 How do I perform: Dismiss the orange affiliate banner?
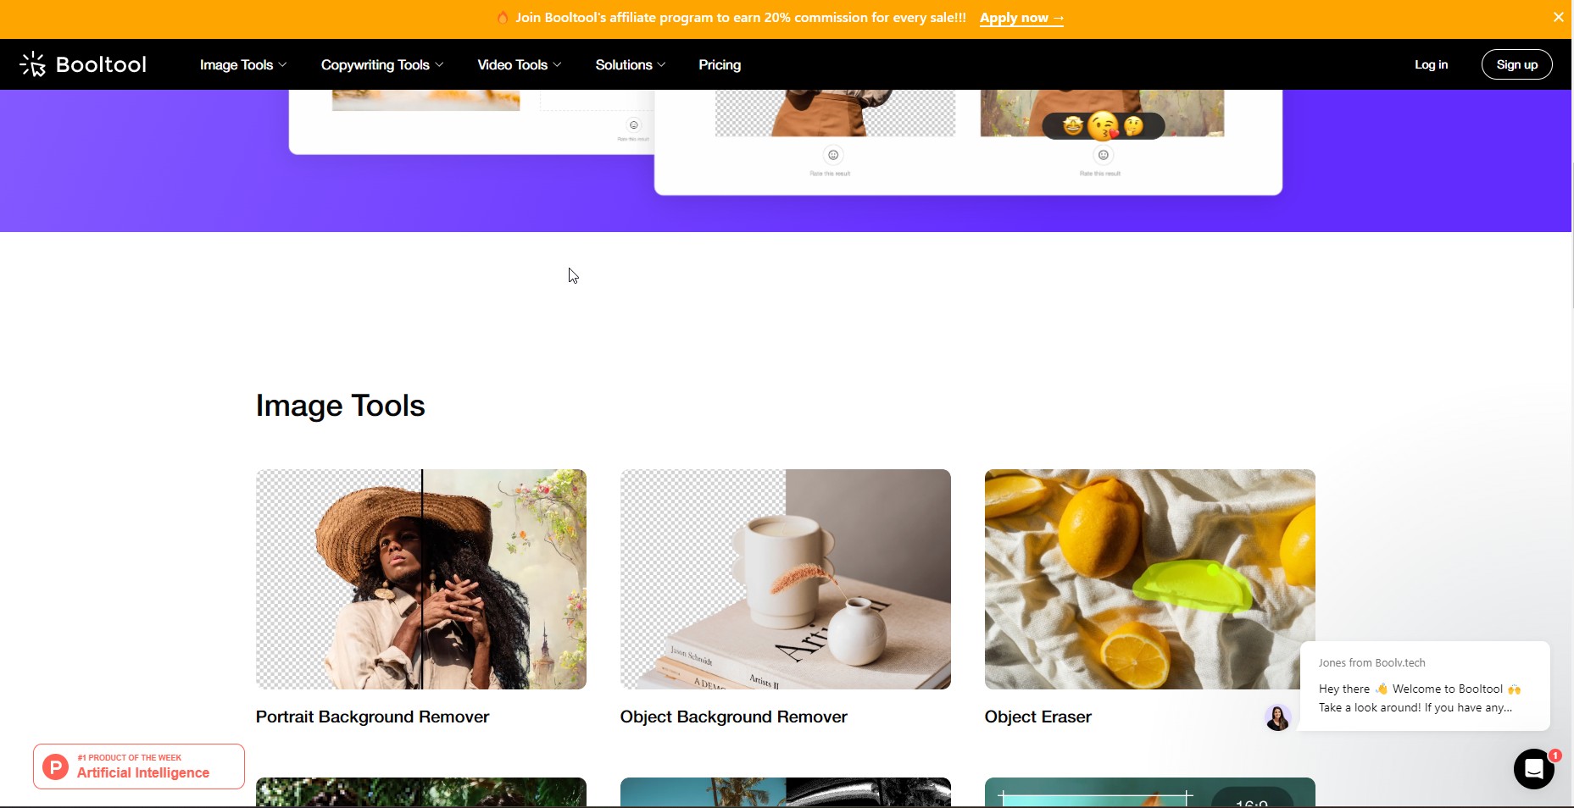click(1558, 17)
